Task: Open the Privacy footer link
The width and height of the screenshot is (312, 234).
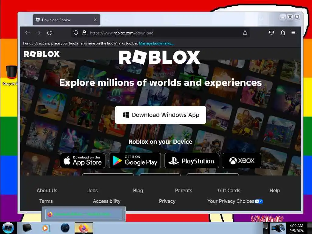Action: (x=167, y=201)
